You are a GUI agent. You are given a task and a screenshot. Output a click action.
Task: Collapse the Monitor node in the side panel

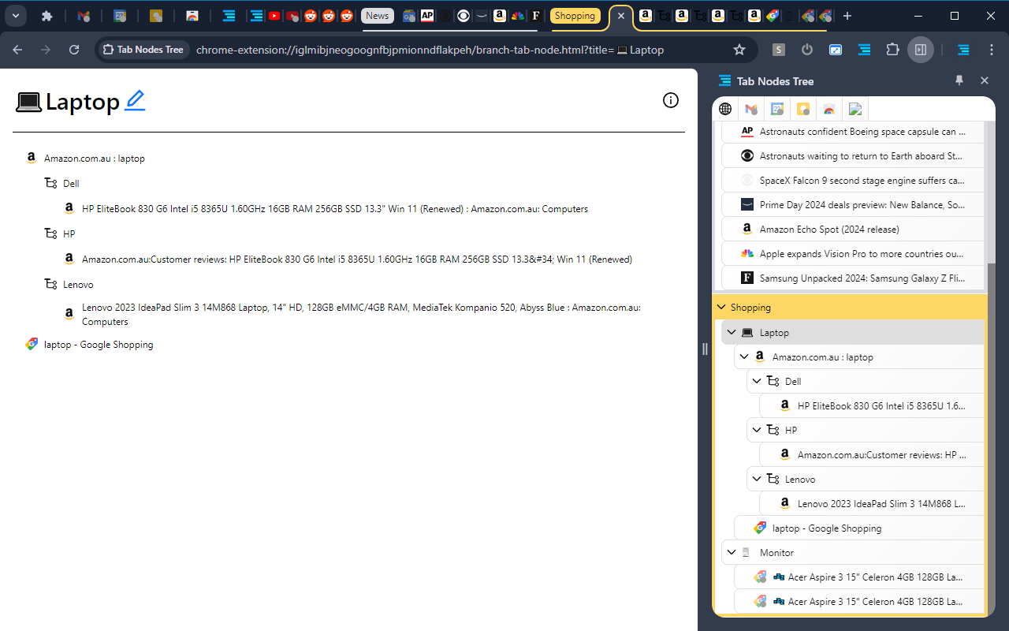pos(732,552)
